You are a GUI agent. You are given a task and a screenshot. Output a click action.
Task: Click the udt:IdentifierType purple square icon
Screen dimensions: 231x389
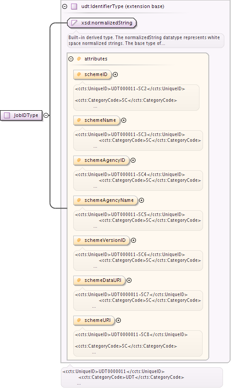[74, 7]
